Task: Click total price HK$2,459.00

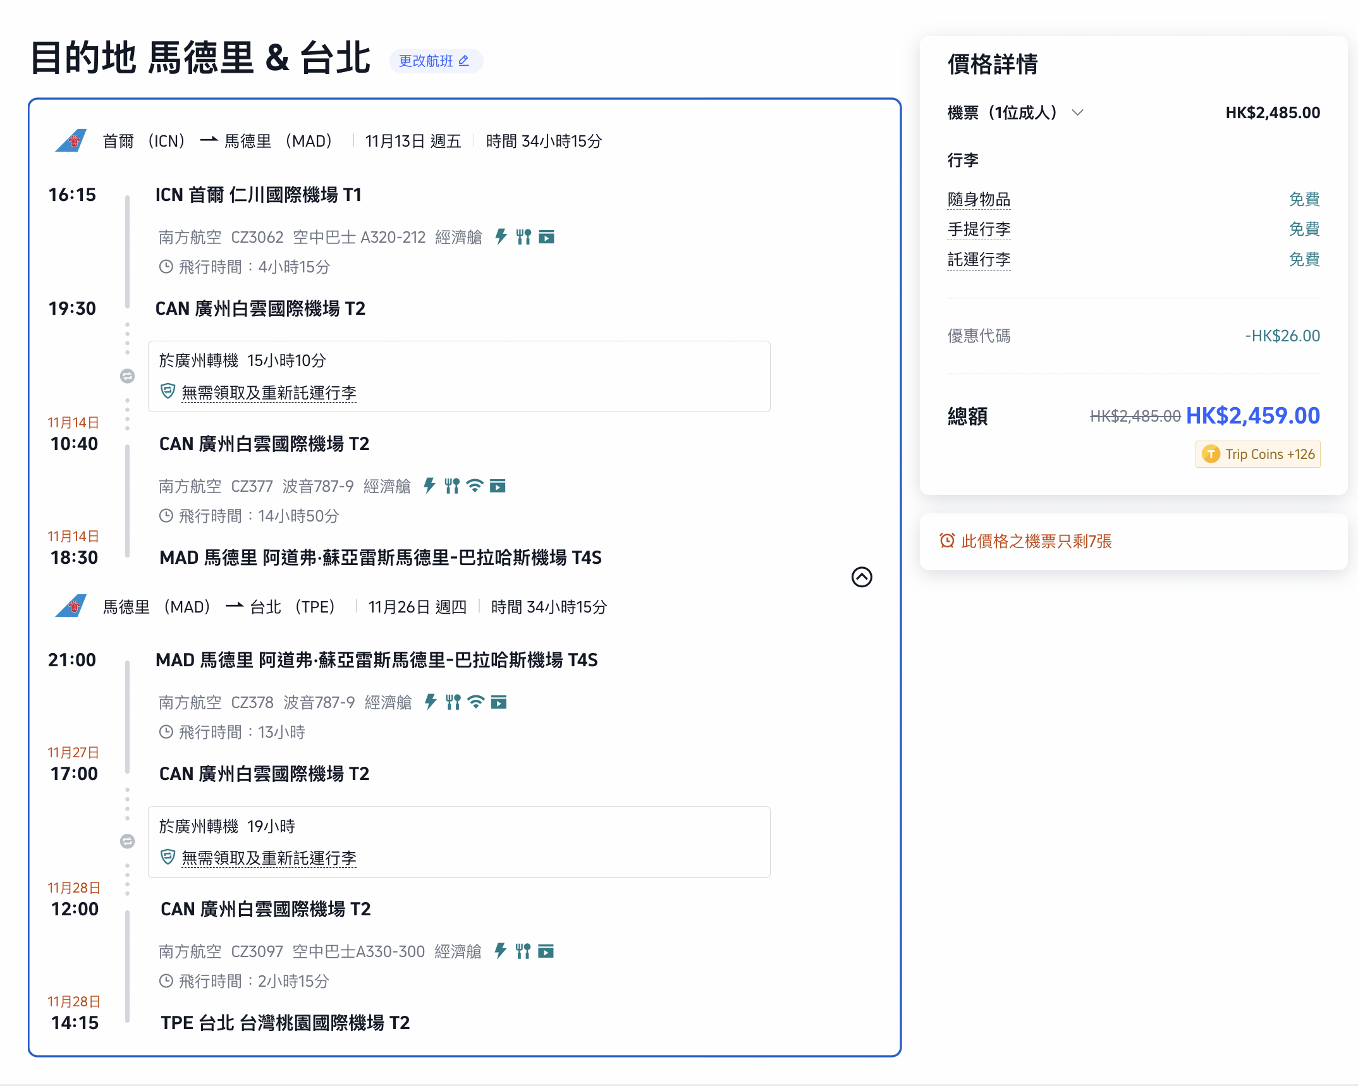Action: [x=1252, y=415]
